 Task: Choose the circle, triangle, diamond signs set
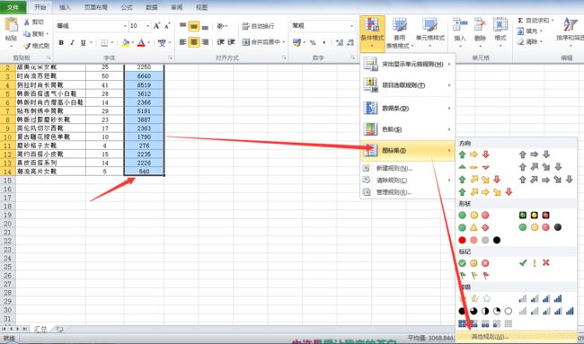point(473,227)
